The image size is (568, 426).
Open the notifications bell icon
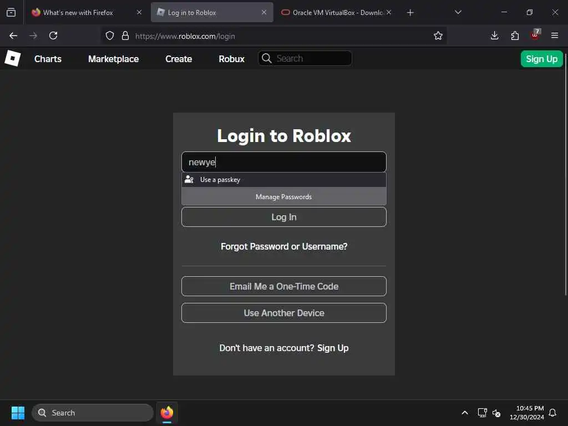(x=552, y=413)
